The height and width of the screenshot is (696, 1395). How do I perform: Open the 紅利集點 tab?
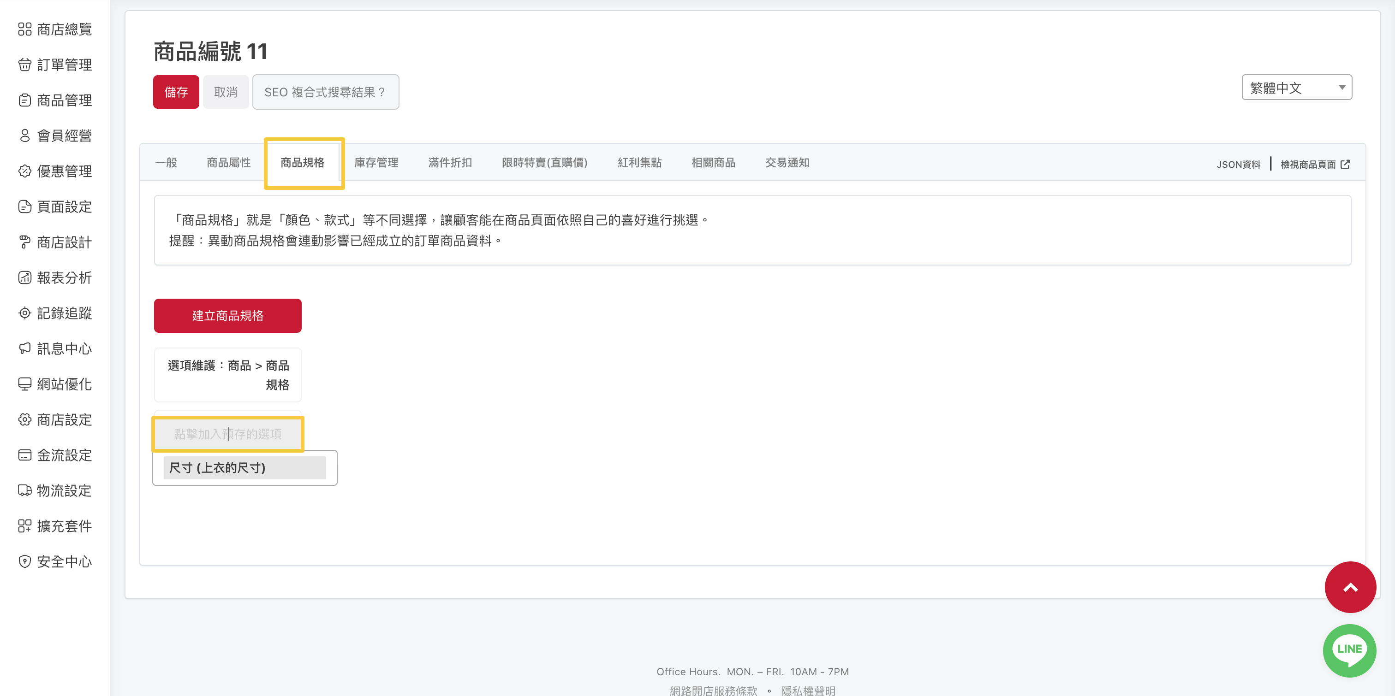pos(639,163)
